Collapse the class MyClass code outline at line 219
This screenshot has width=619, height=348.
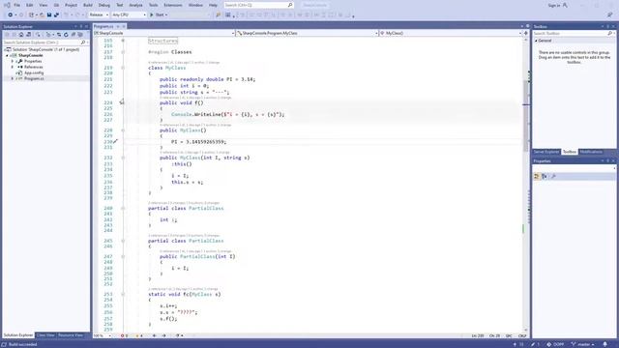point(123,68)
